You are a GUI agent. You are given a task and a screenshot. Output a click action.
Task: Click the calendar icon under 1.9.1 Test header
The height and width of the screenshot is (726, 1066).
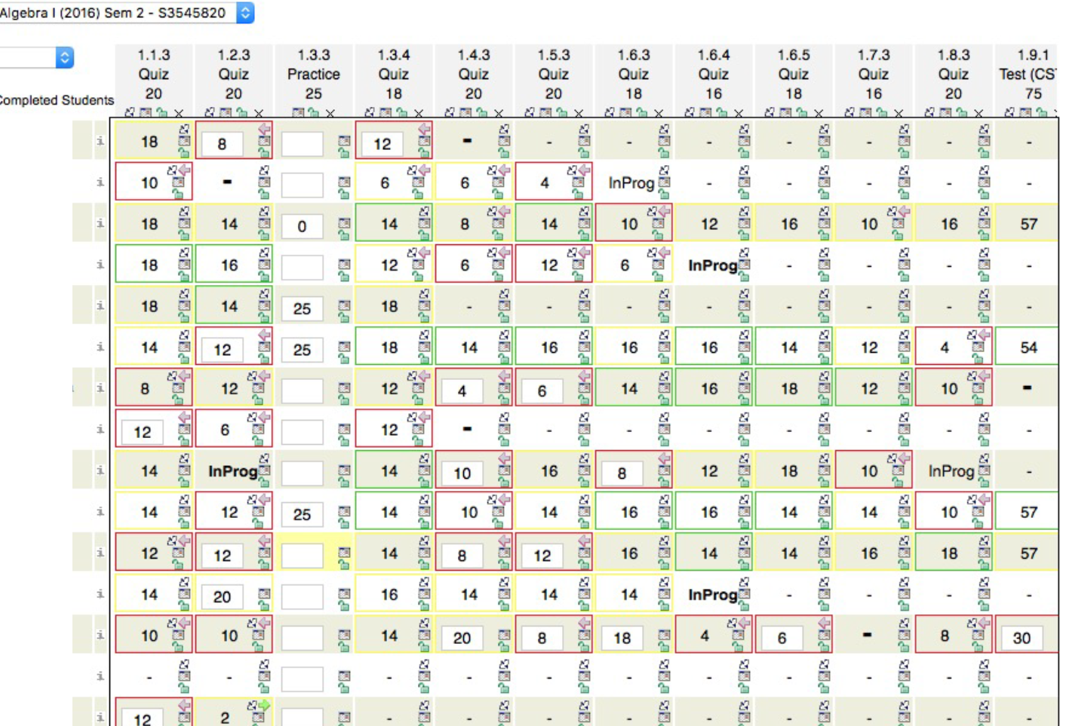pyautogui.click(x=1025, y=113)
